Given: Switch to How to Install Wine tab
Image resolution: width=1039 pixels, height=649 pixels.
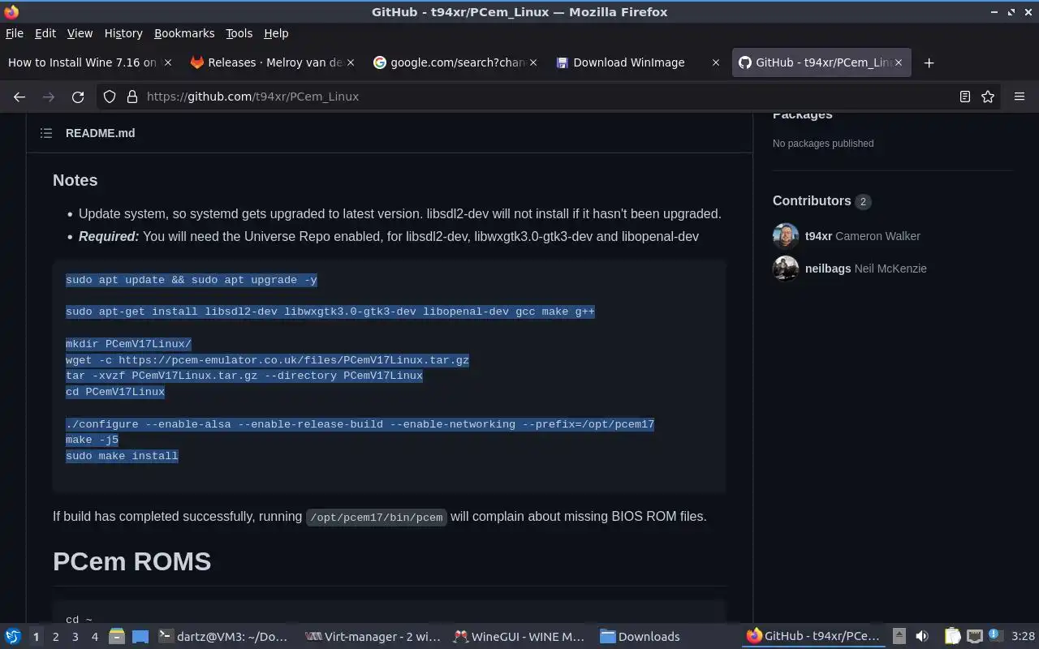Looking at the screenshot, I should click(x=89, y=62).
